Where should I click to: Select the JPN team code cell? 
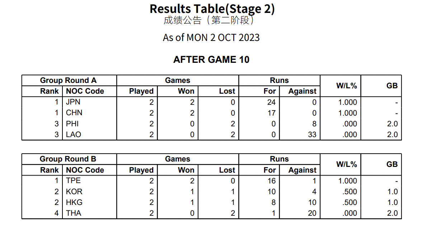(x=73, y=102)
